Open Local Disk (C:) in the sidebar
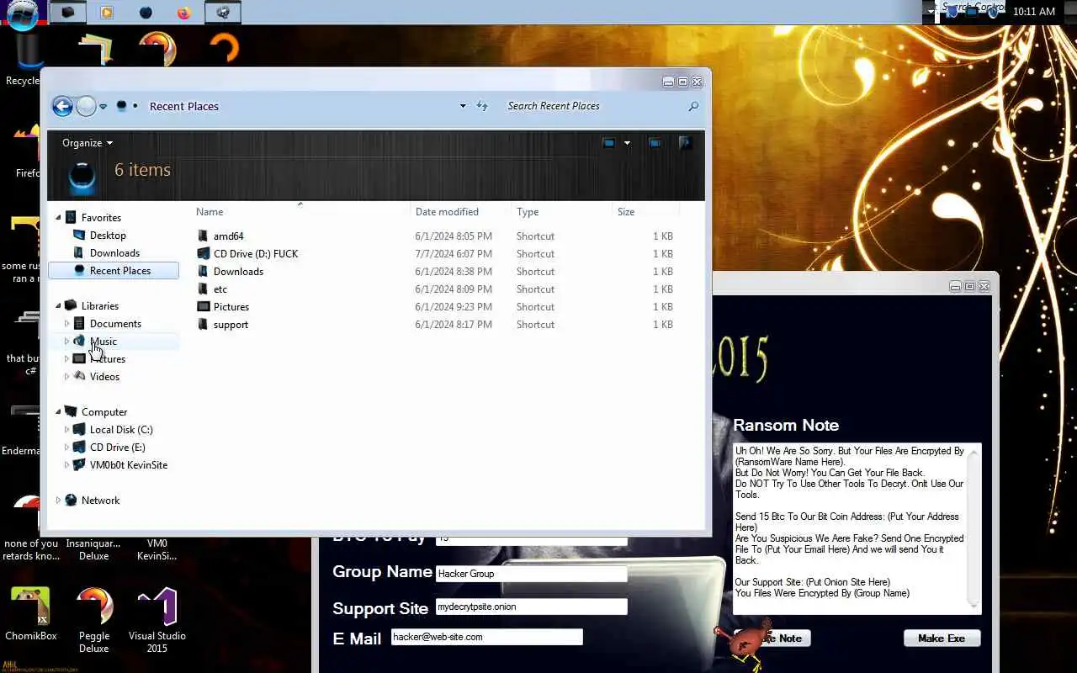This screenshot has height=673, width=1077. [121, 430]
